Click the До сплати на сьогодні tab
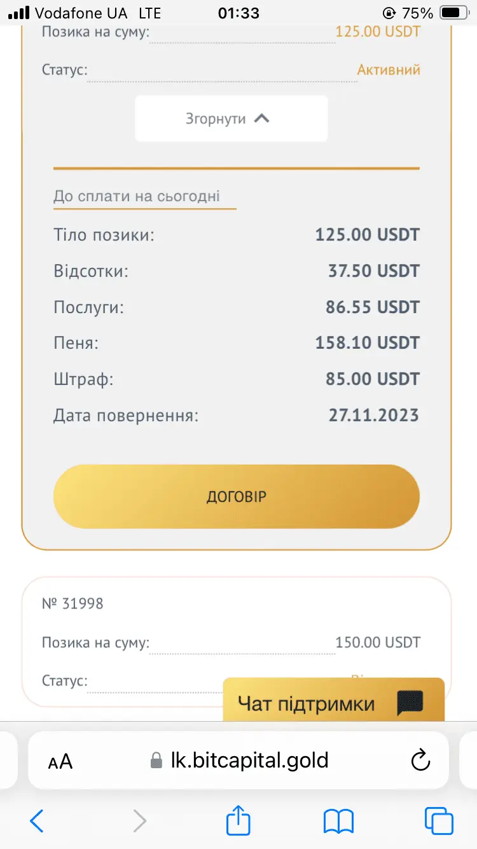This screenshot has width=477, height=849. click(137, 196)
